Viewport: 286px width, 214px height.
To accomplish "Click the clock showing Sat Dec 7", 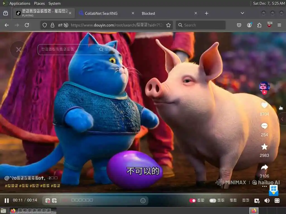I will click(x=269, y=3).
